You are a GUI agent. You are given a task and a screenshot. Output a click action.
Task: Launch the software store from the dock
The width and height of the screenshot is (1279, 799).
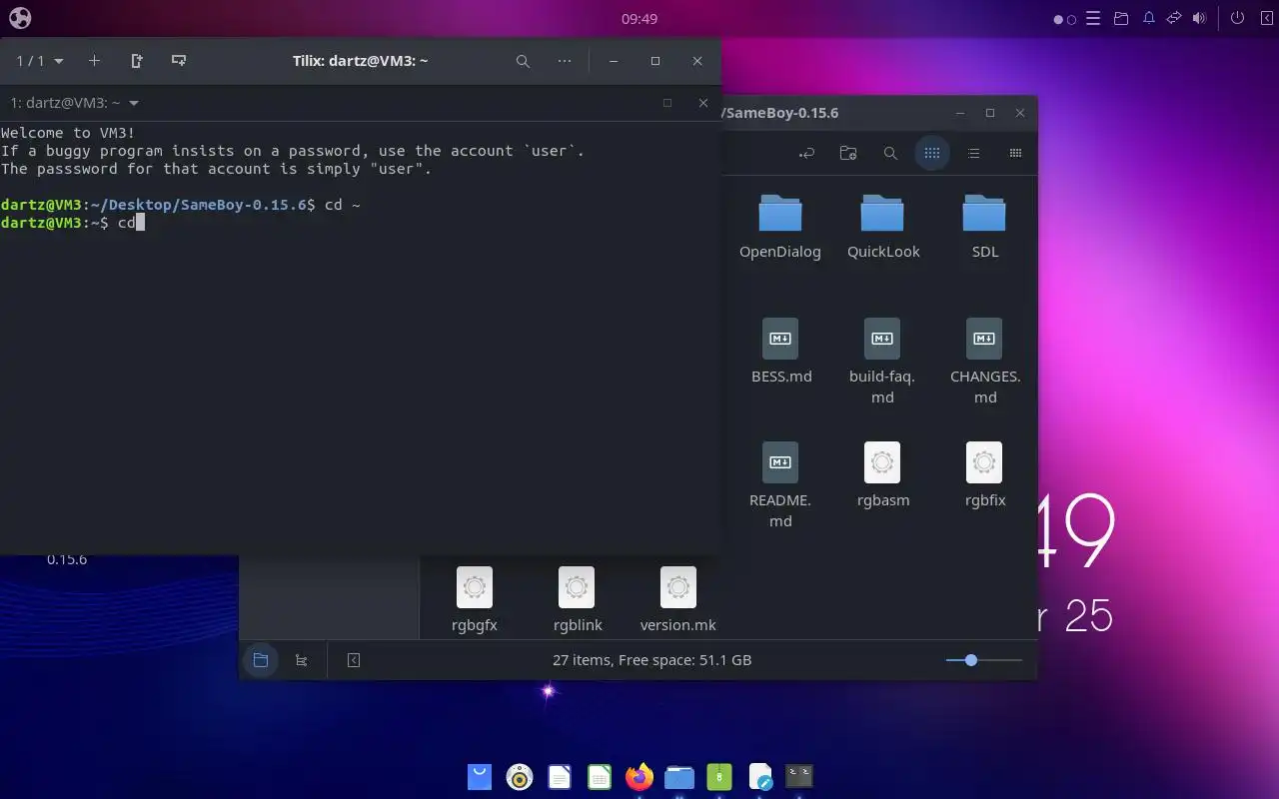480,776
